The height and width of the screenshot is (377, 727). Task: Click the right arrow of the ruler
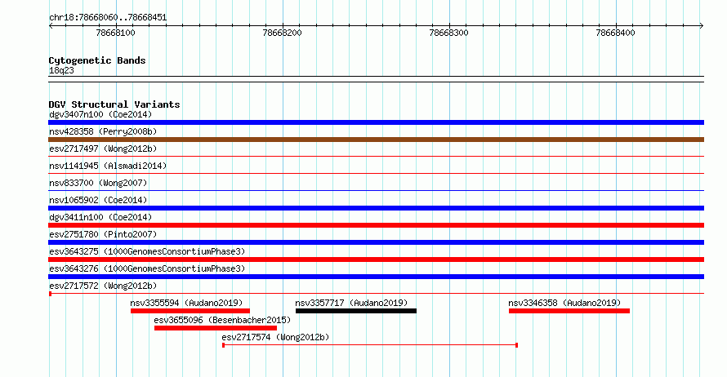(702, 26)
